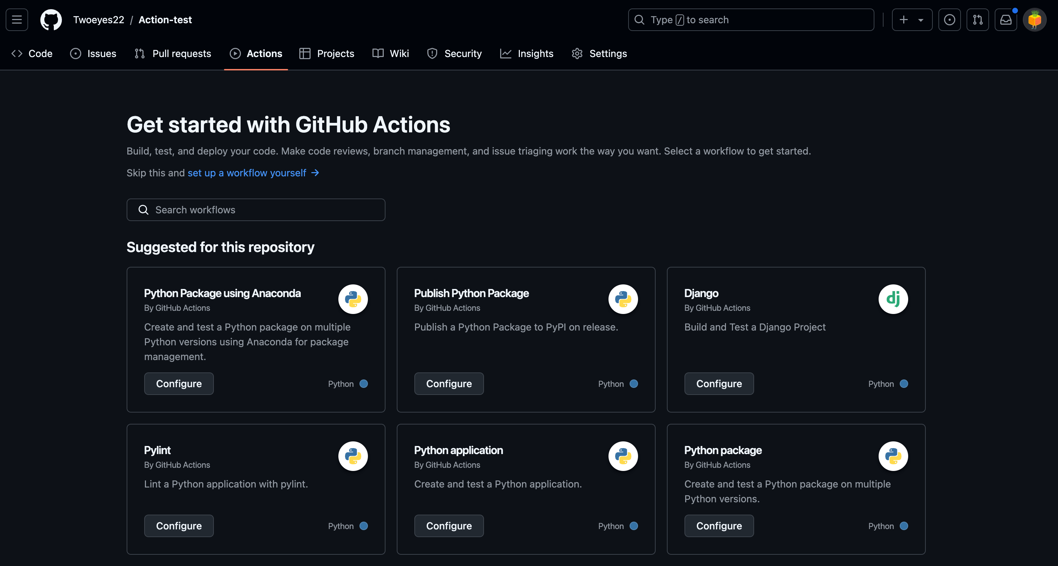This screenshot has width=1058, height=566.
Task: Click the Projects tab table icon
Action: coord(305,54)
